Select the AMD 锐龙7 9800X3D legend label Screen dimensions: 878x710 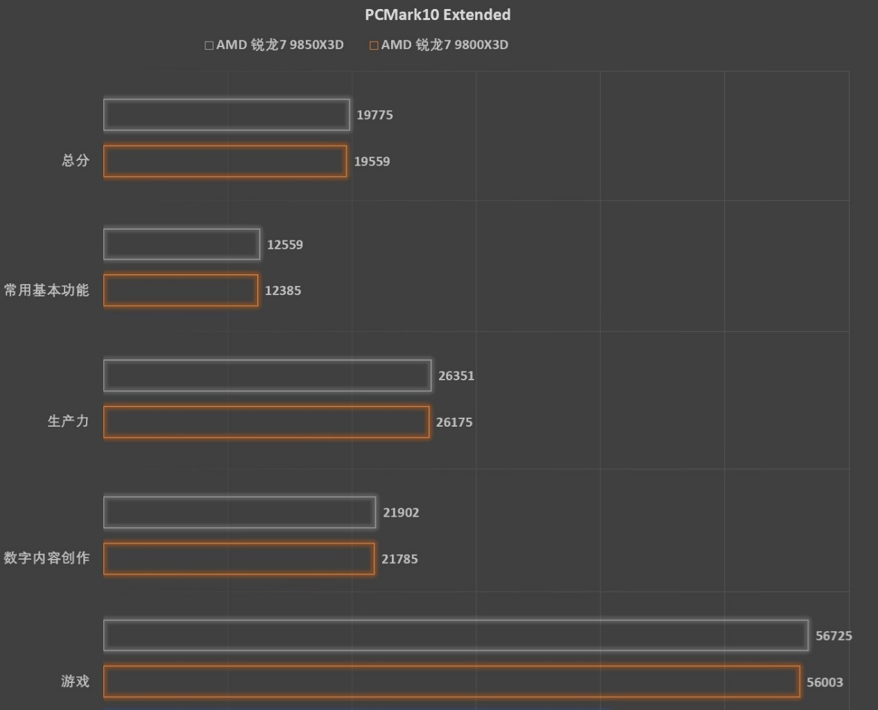point(445,45)
